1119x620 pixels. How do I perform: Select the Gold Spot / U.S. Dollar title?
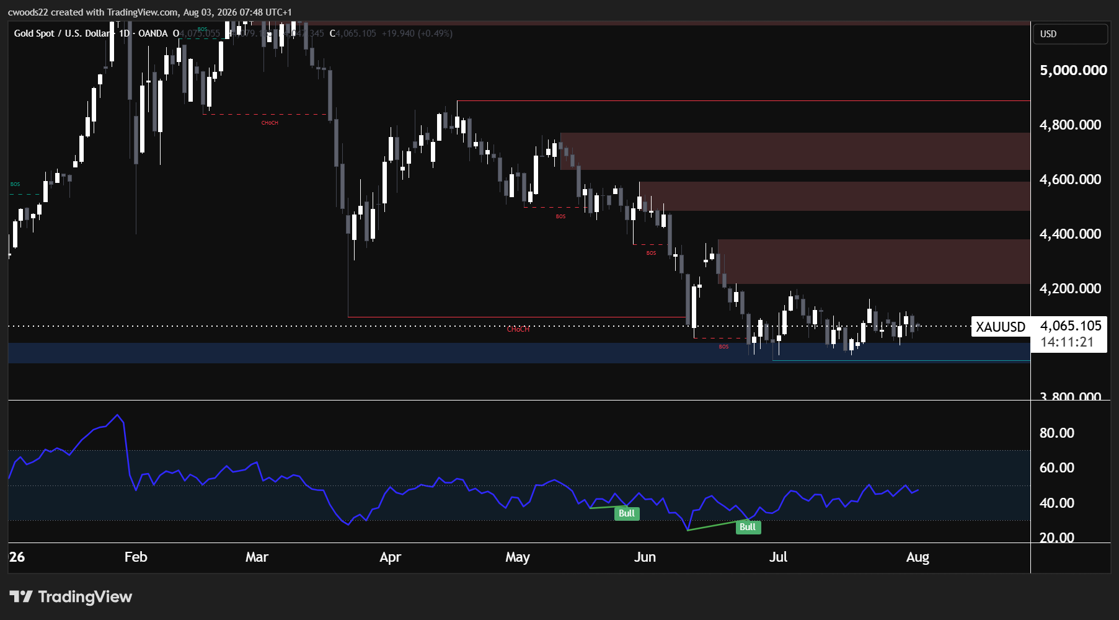(x=62, y=33)
